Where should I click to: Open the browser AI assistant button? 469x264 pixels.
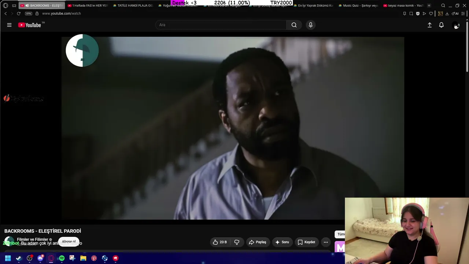[455, 14]
